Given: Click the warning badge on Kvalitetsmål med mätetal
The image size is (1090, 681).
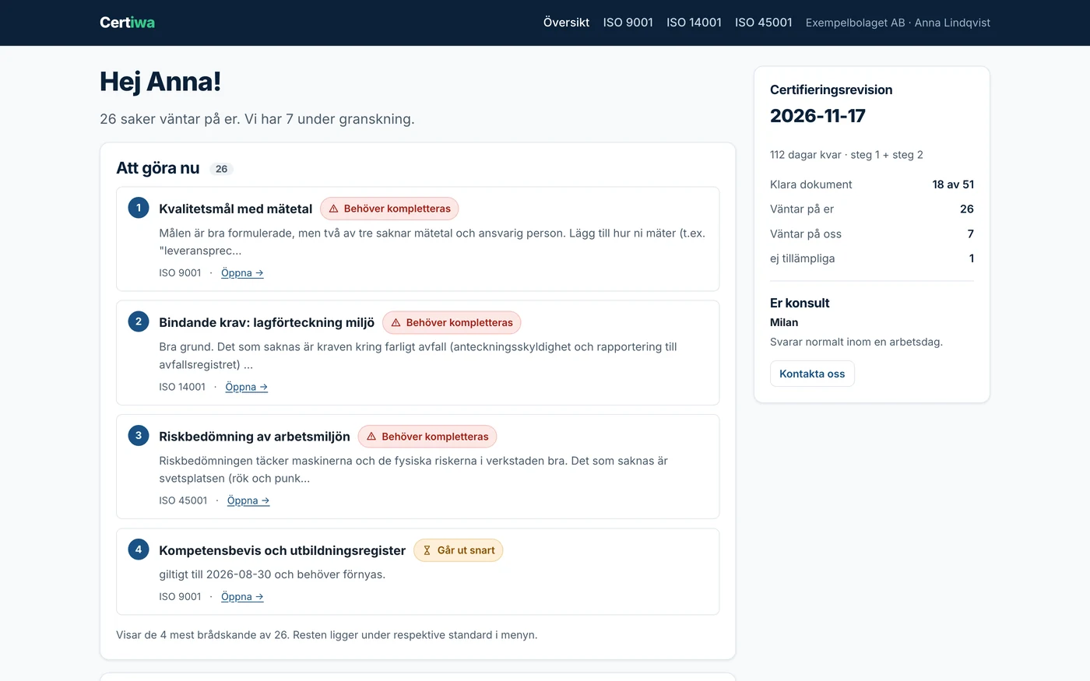Looking at the screenshot, I should tap(389, 209).
